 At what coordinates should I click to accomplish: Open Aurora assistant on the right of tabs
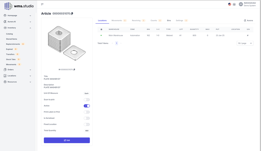coord(248,20)
